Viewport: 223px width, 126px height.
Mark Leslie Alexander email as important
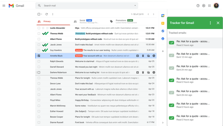click(47, 28)
